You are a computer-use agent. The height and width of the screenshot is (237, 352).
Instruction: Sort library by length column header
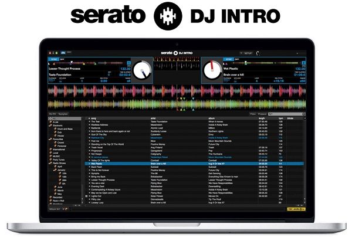(262, 118)
